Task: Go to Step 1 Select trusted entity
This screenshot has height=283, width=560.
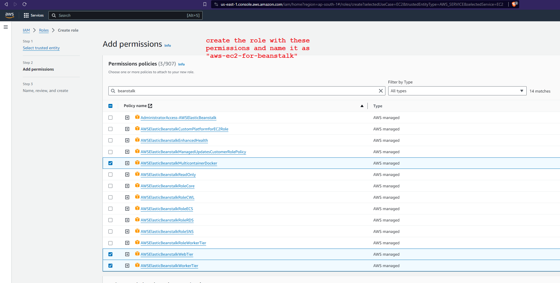Action: (41, 48)
